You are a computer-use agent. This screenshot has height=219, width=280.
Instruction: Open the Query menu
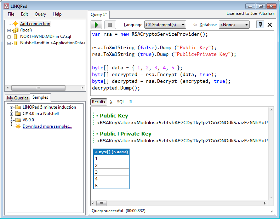40,14
